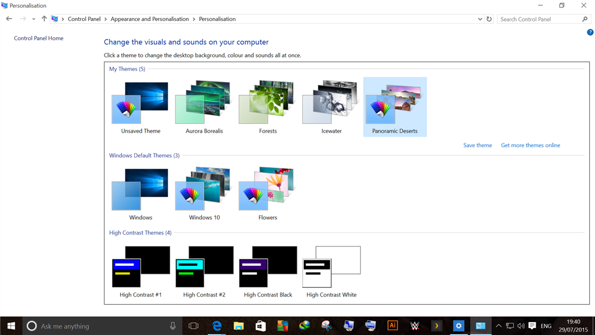Show hidden system tray icons

click(x=499, y=326)
